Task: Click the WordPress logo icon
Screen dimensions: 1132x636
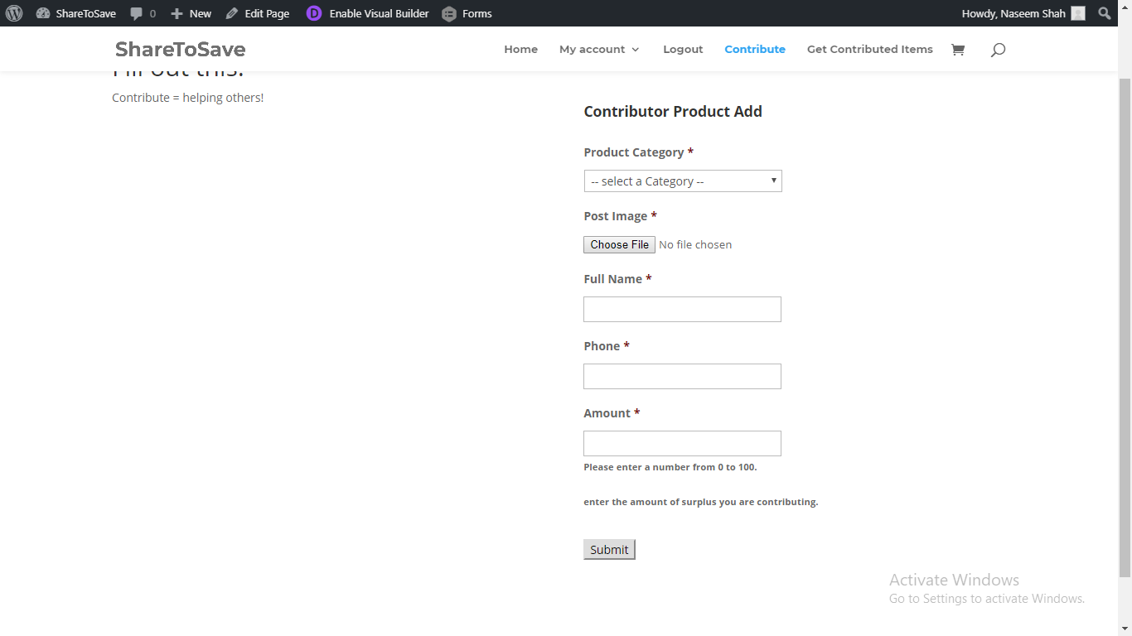Action: 14,13
